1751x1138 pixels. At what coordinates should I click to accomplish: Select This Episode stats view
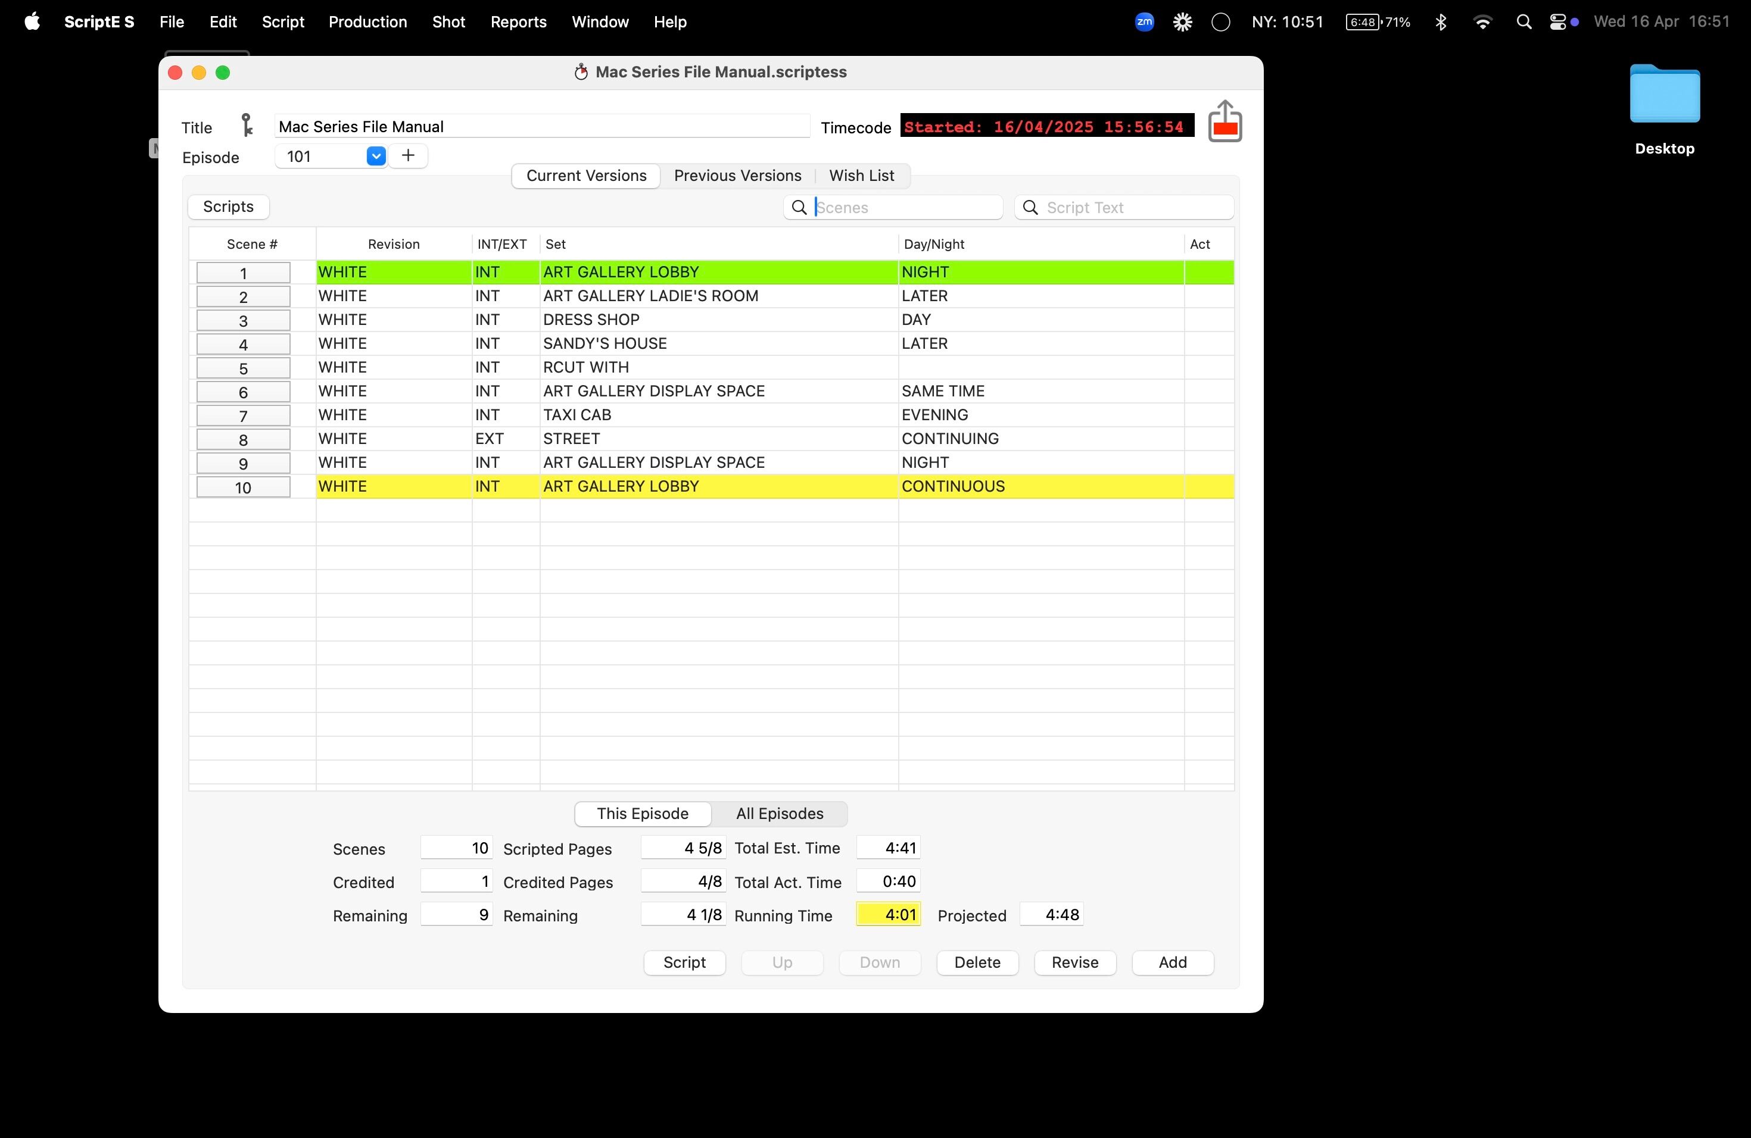[642, 813]
